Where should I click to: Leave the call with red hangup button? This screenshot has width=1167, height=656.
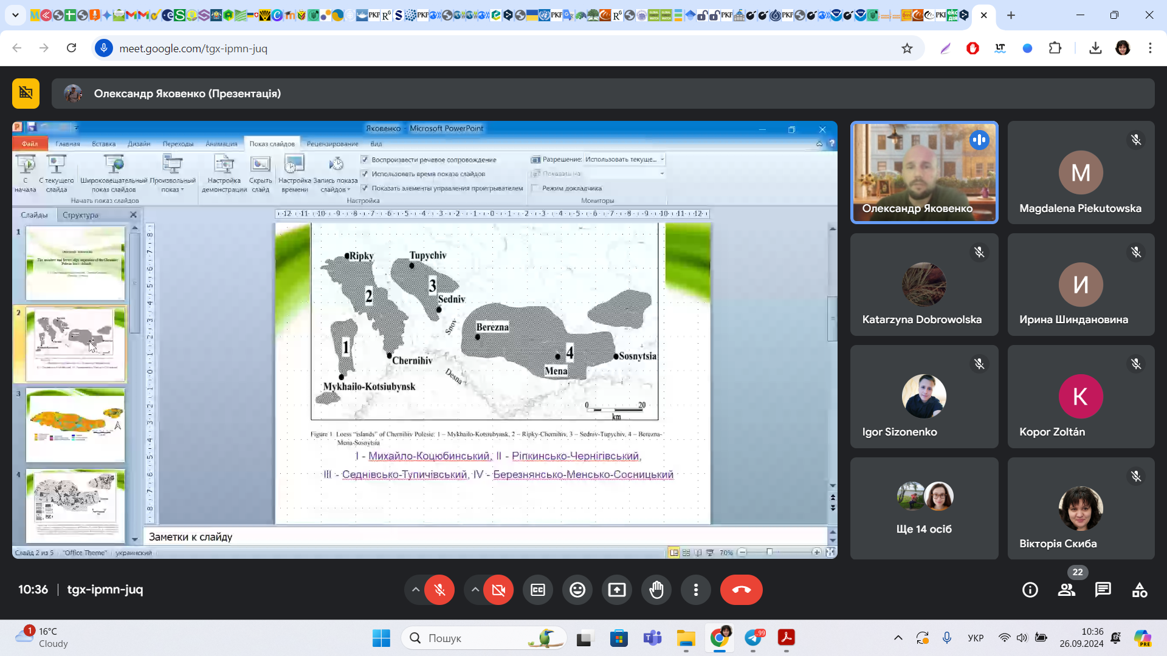tap(741, 590)
